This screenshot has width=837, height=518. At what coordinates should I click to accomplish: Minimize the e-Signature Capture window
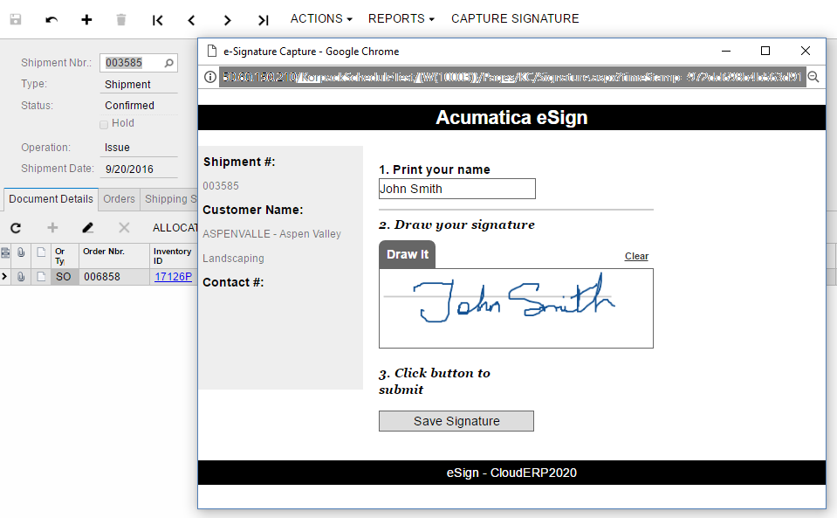tap(726, 51)
